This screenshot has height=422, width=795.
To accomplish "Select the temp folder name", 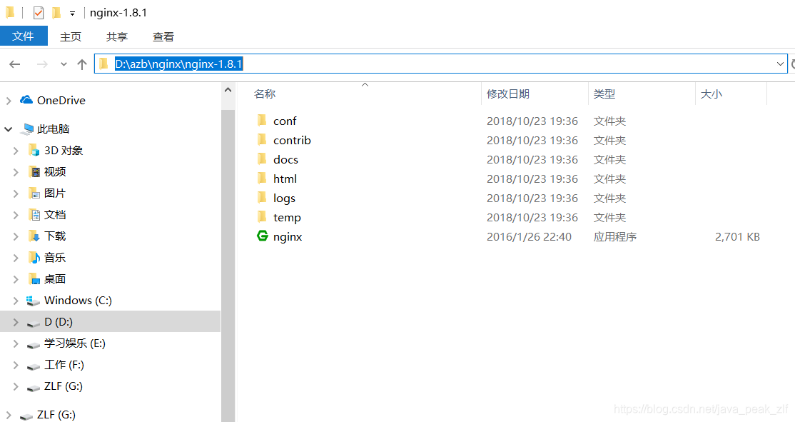I will [x=287, y=218].
